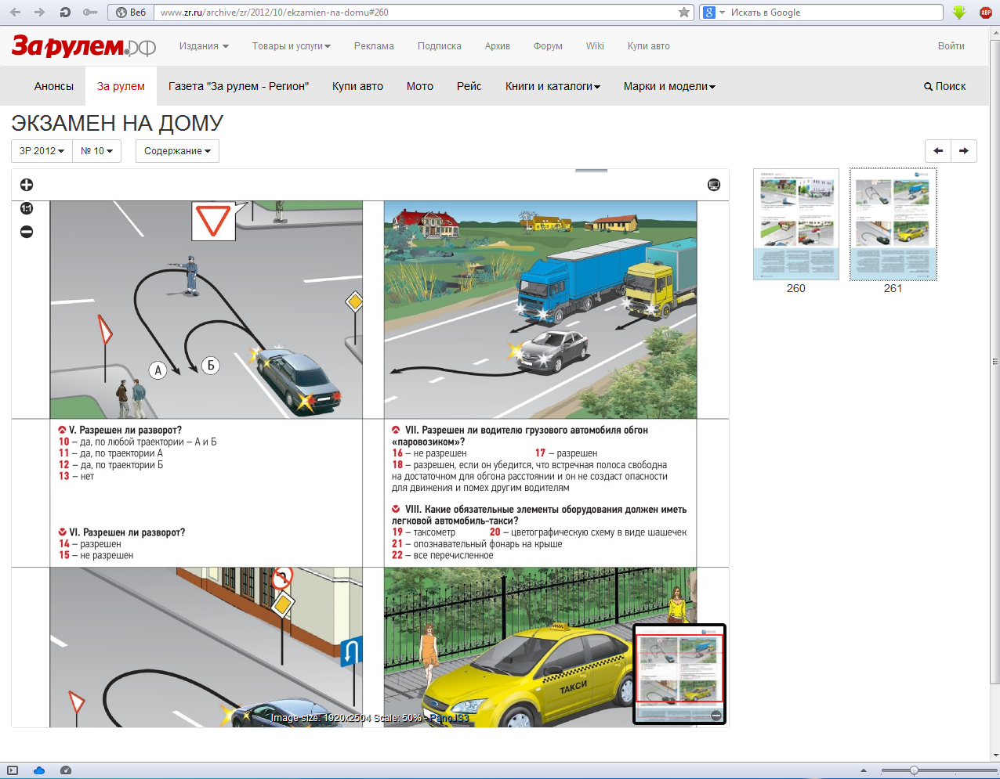Click the Войти login link

951,46
